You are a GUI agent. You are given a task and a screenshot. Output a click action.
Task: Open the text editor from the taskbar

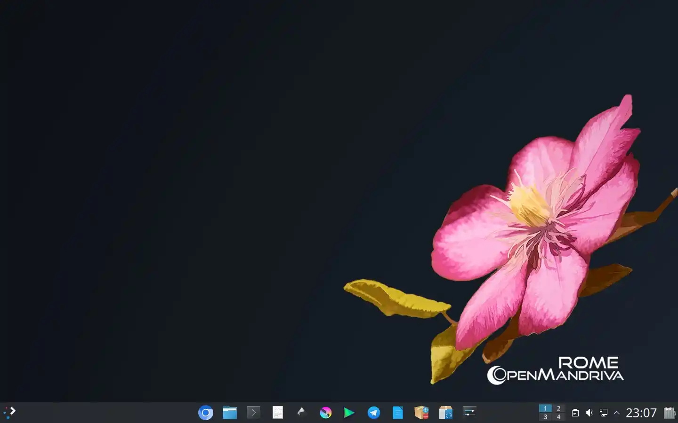tap(278, 413)
